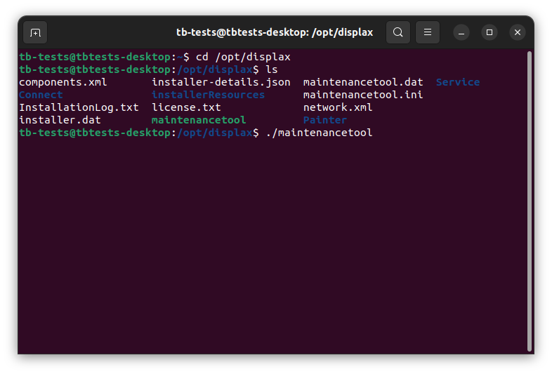
Task: Open the hamburger main menu
Action: (427, 32)
